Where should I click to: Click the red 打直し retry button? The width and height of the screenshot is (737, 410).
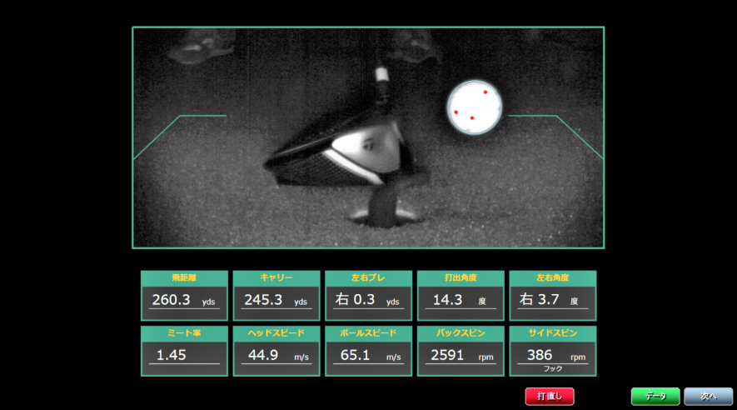(x=549, y=396)
